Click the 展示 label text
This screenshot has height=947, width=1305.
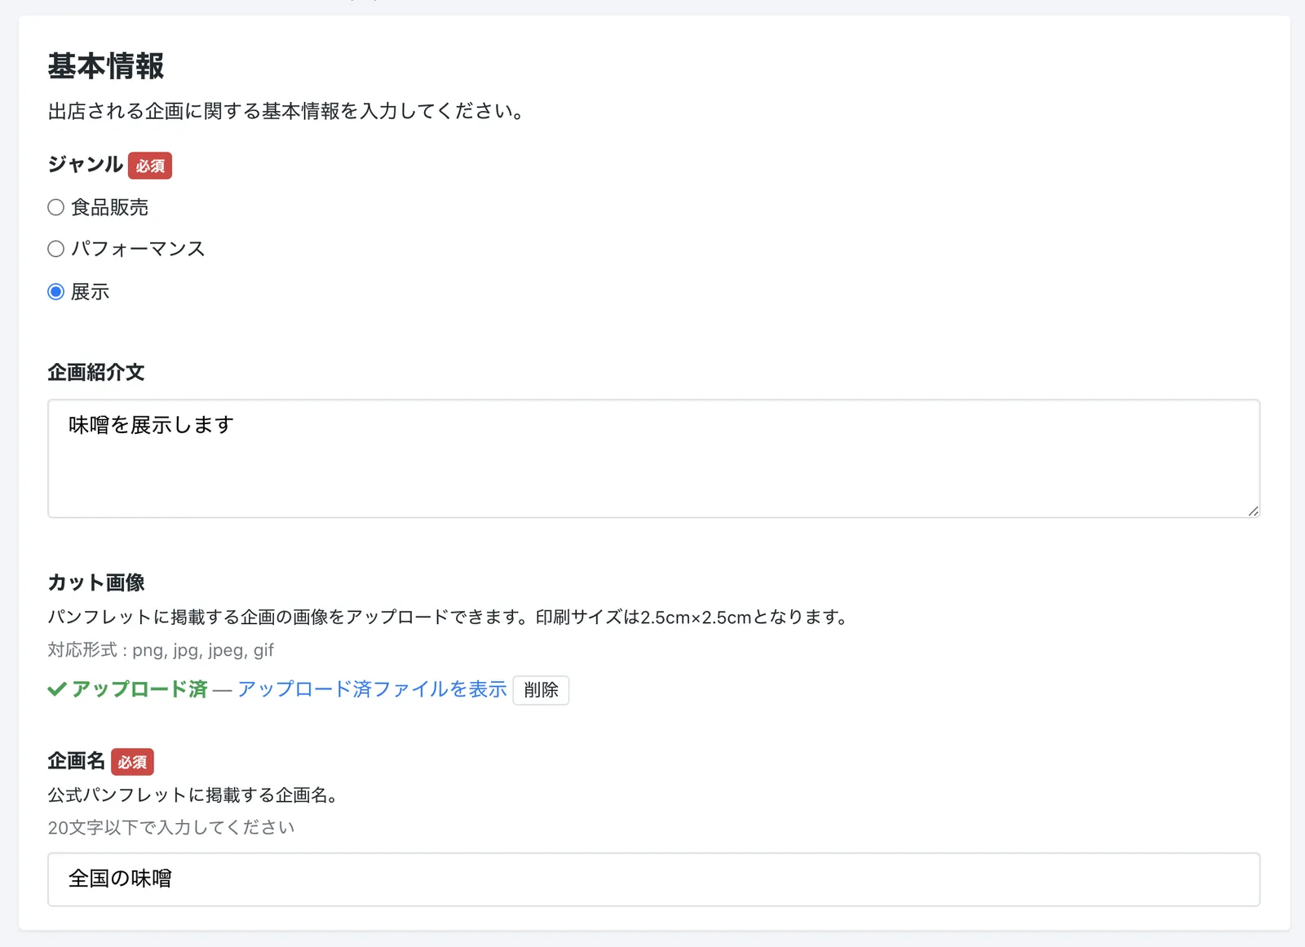[x=91, y=291]
